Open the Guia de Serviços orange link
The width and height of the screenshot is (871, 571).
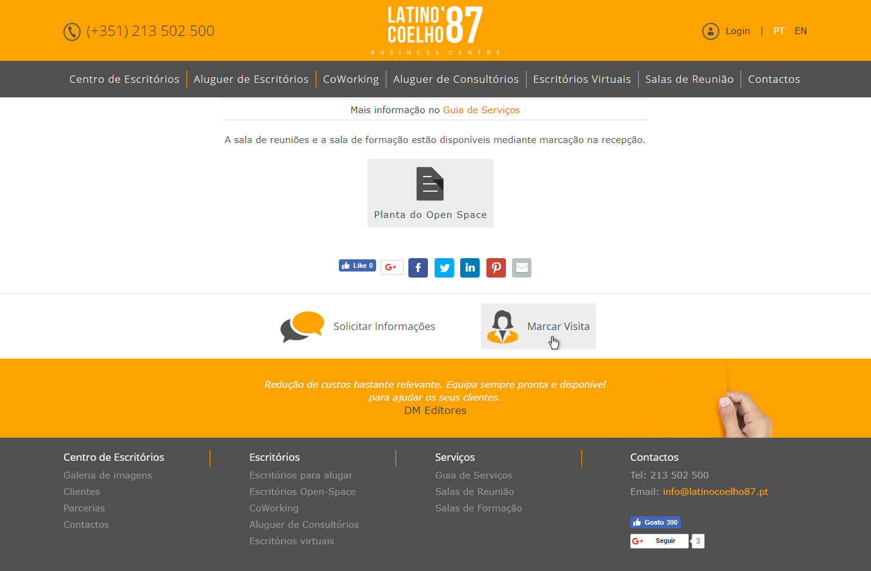click(x=481, y=110)
